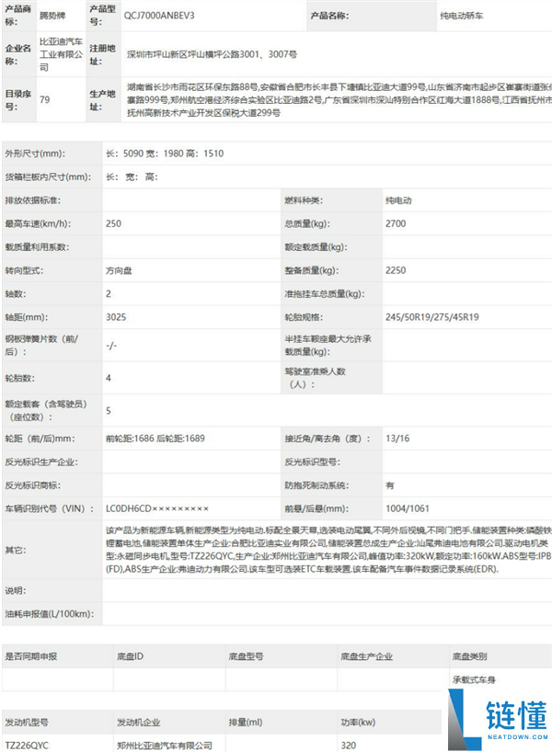Select the 是否同期申报 header
This screenshot has width=552, height=752.
pyautogui.click(x=30, y=656)
